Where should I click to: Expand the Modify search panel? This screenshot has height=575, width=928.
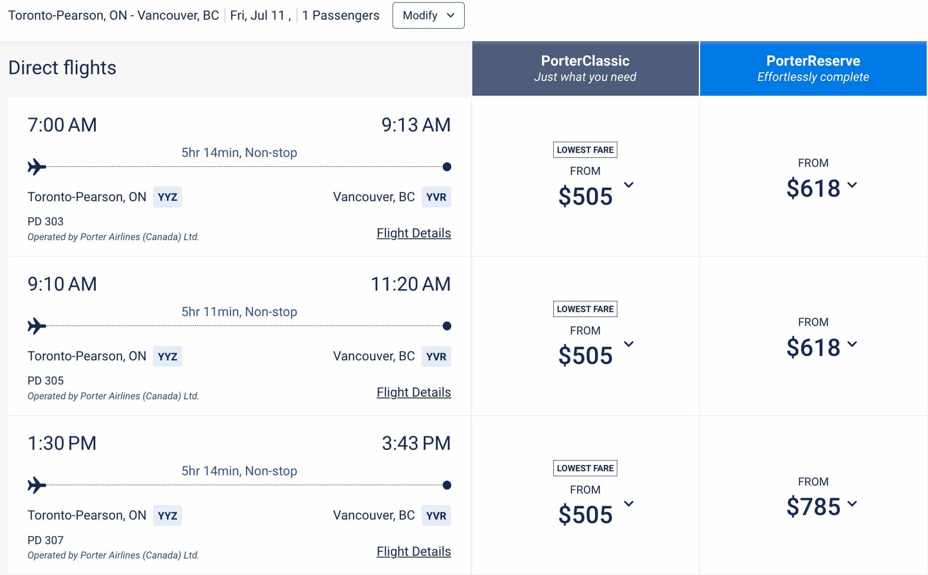[x=428, y=15]
